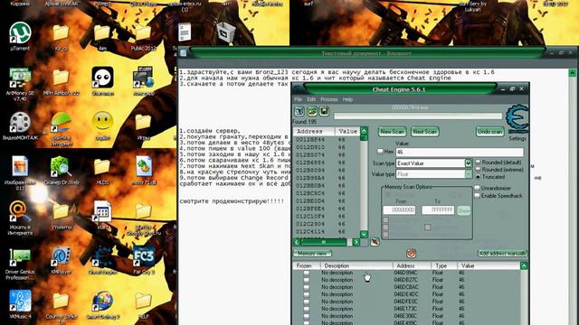Click found-list scrollbar down arrow

click(x=364, y=235)
